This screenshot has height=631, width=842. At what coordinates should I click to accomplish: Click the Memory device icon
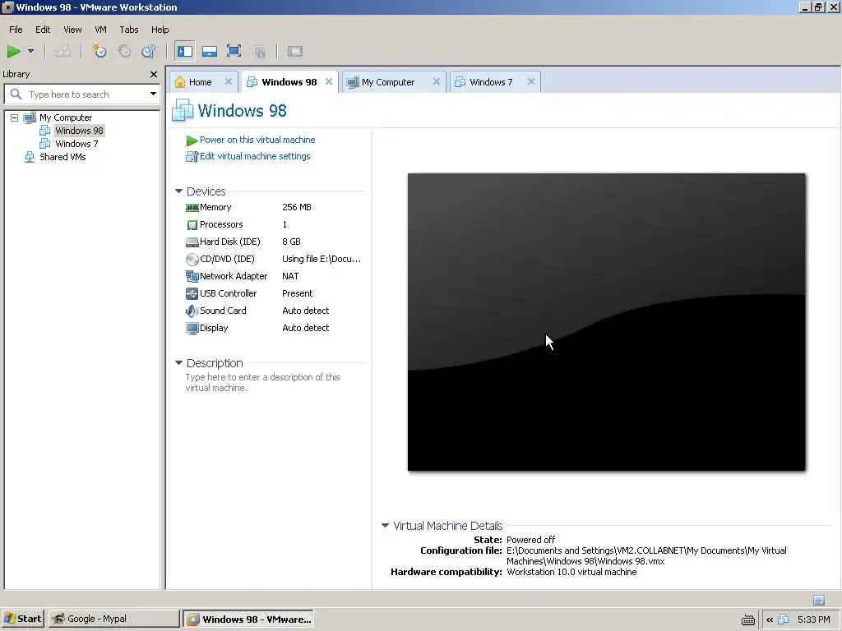tap(192, 208)
